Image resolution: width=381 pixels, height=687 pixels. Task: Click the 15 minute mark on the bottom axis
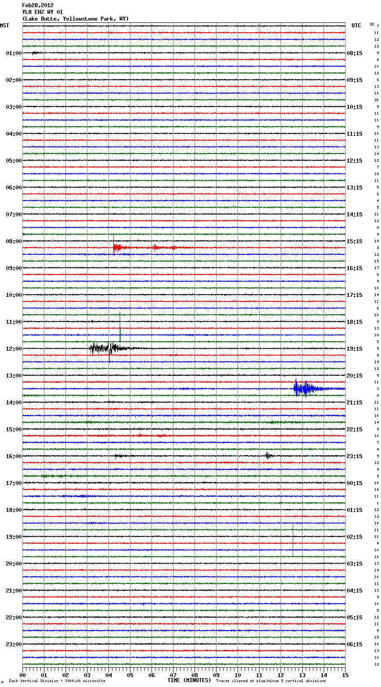point(345,675)
